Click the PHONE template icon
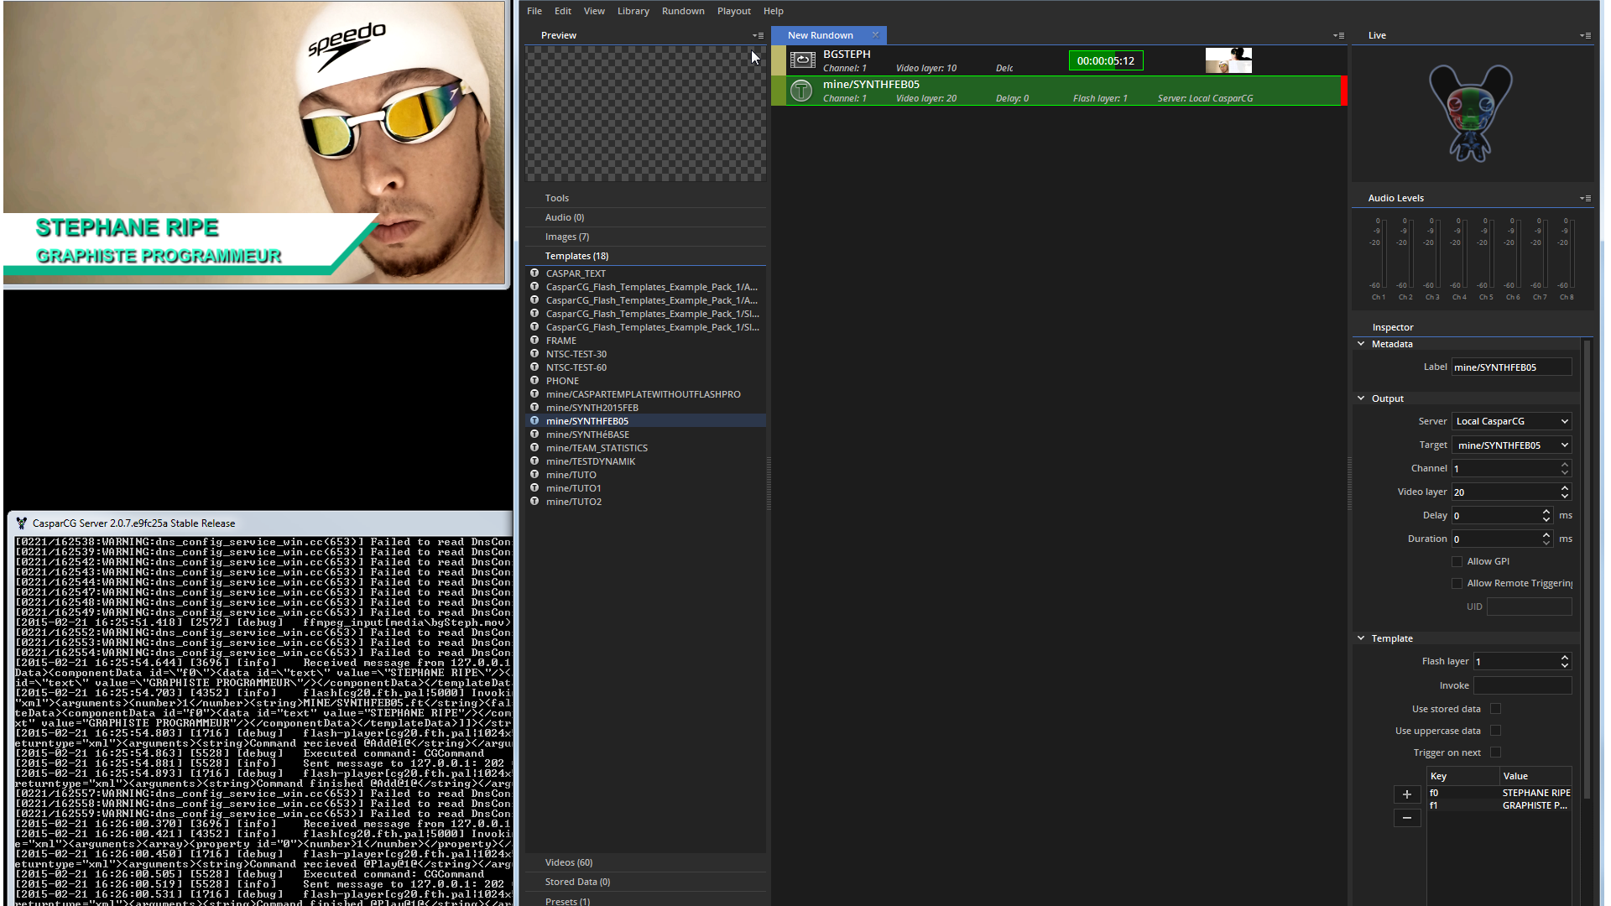This screenshot has height=906, width=1611. [534, 380]
